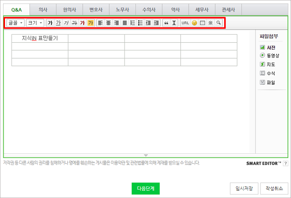The height and width of the screenshot is (198, 291).
Task: Insert a URL link
Action: coord(185,23)
